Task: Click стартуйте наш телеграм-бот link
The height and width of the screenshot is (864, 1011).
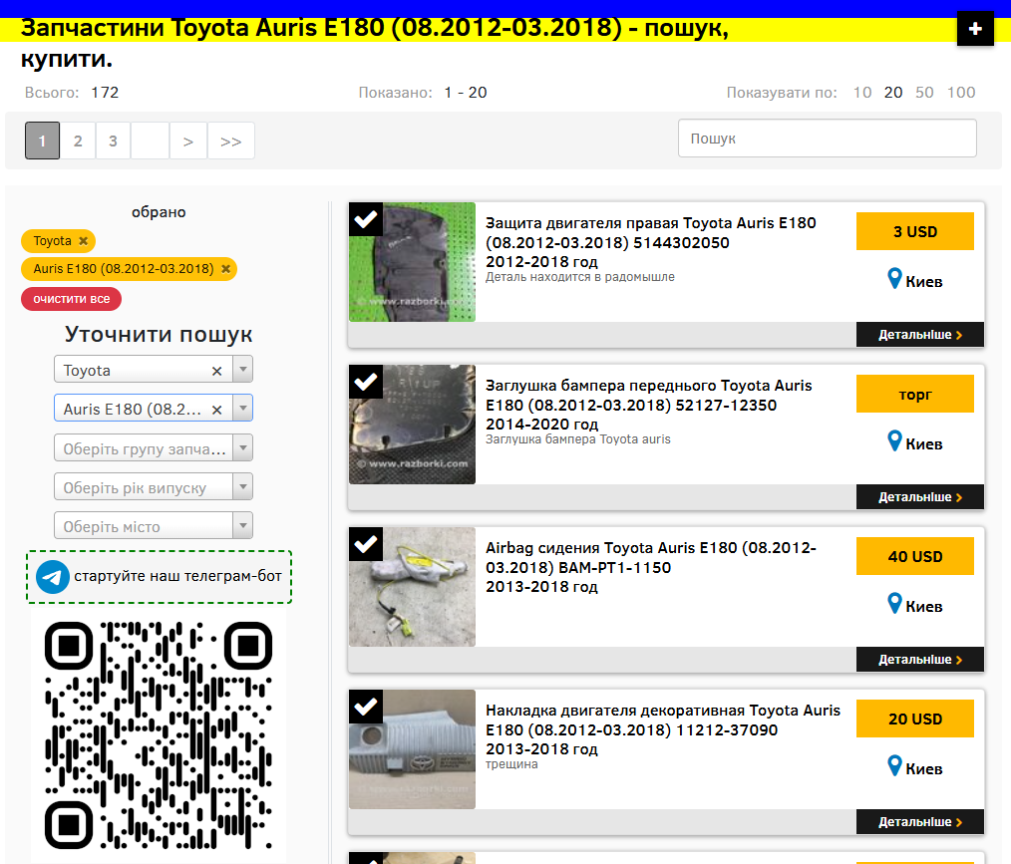Action: click(177, 576)
